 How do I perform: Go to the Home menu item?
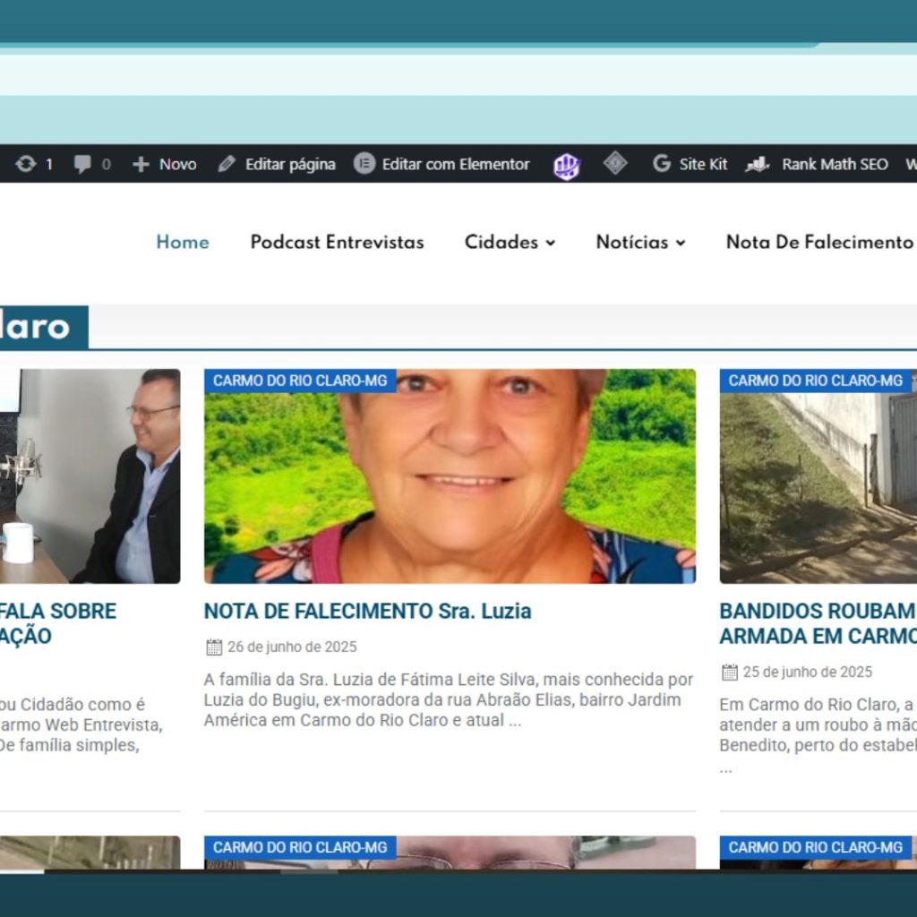183,242
